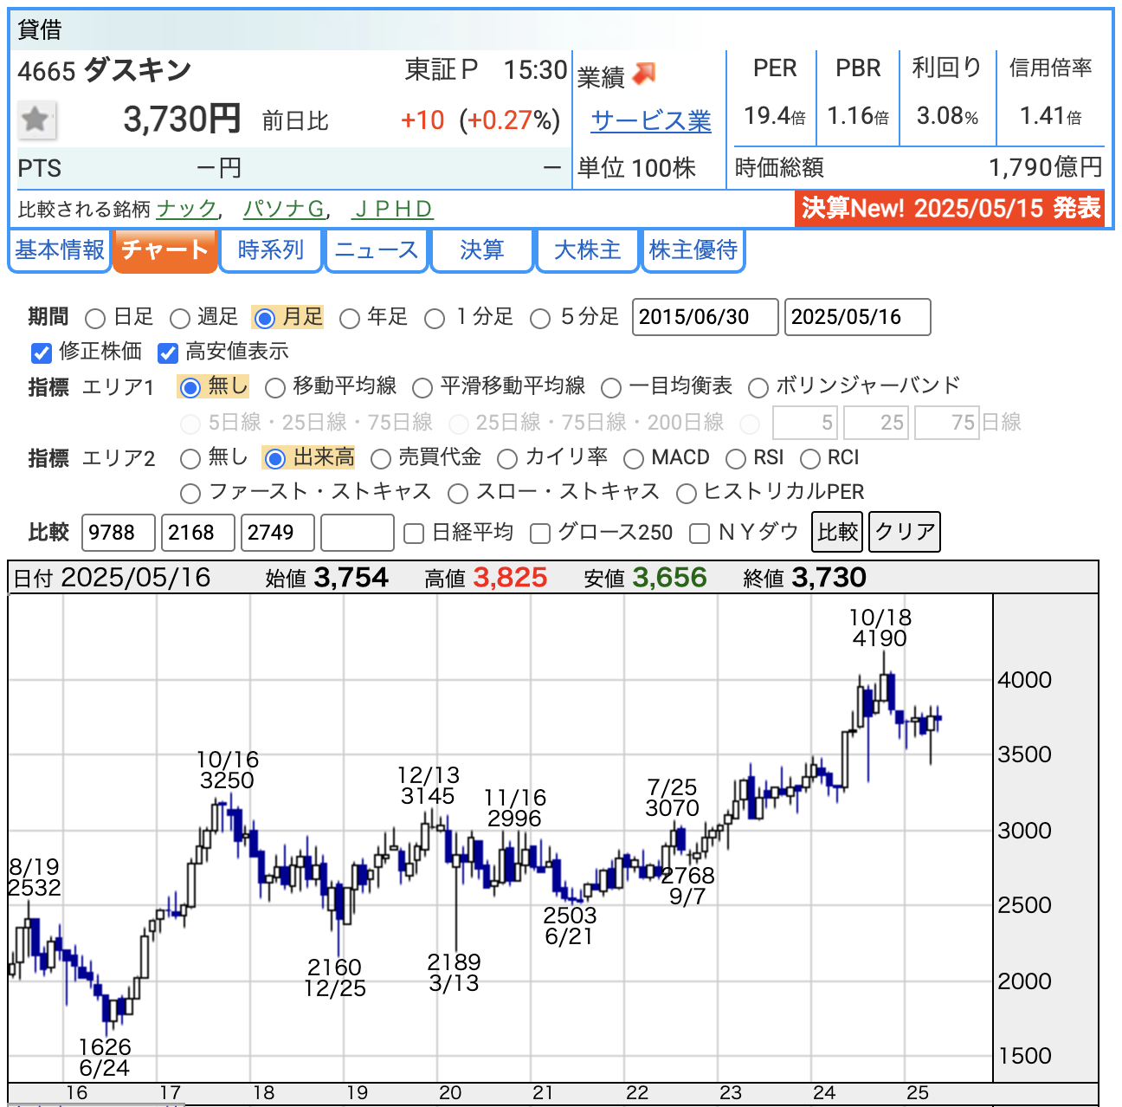Open the 大株主 tab
The height and width of the screenshot is (1107, 1122).
coord(588,250)
